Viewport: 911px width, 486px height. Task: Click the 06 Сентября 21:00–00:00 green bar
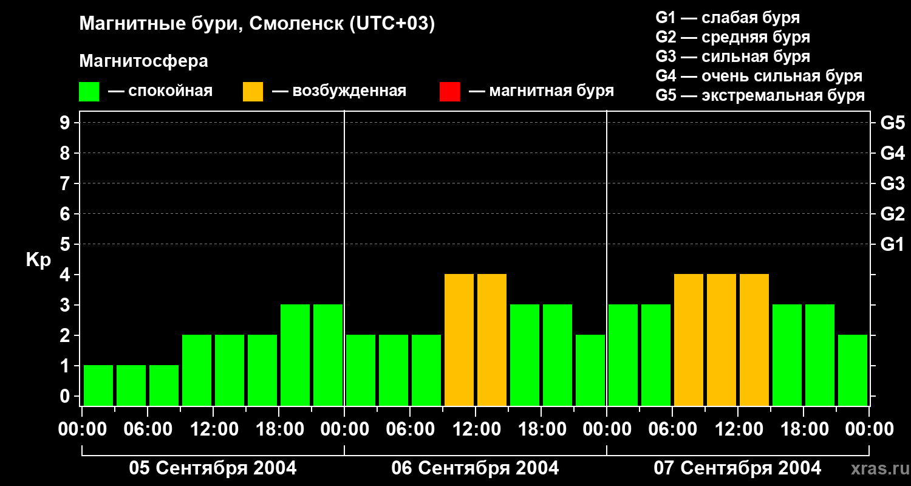[590, 370]
